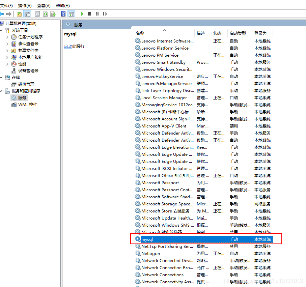
Task: Expand the 性能 node arrow
Action: point(7,64)
